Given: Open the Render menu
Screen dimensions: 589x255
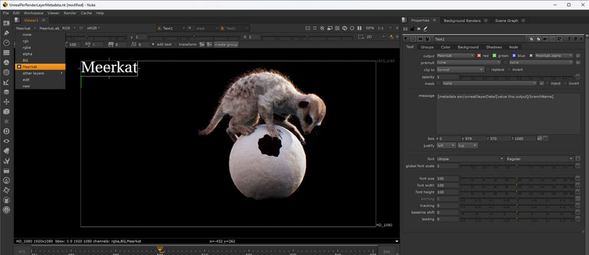Looking at the screenshot, I should tap(70, 13).
